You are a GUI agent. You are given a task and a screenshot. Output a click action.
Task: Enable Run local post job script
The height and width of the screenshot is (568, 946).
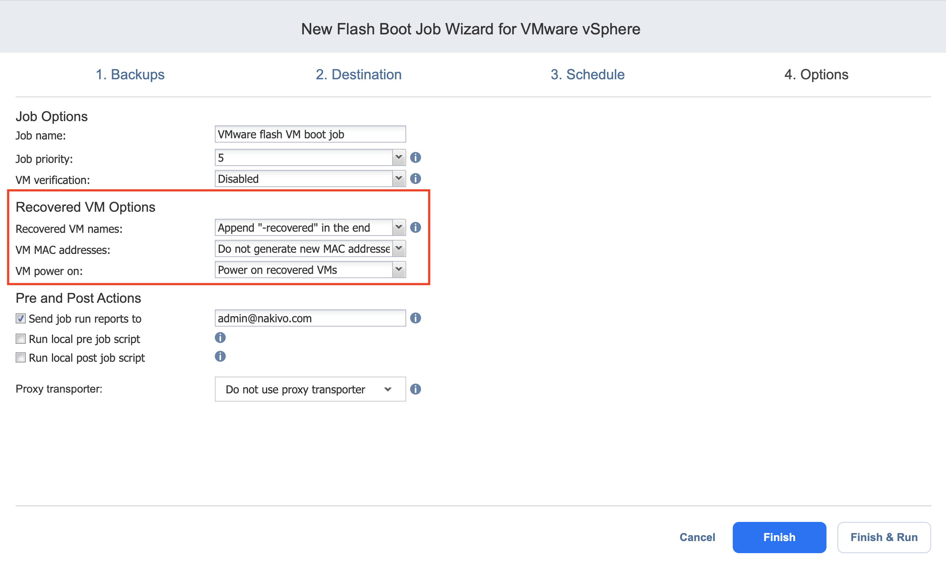(21, 357)
